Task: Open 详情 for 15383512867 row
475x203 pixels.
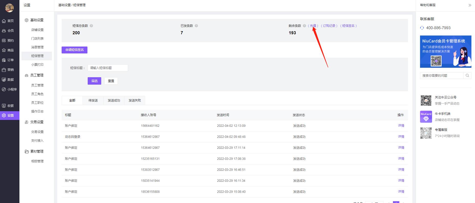Action: click(x=401, y=170)
